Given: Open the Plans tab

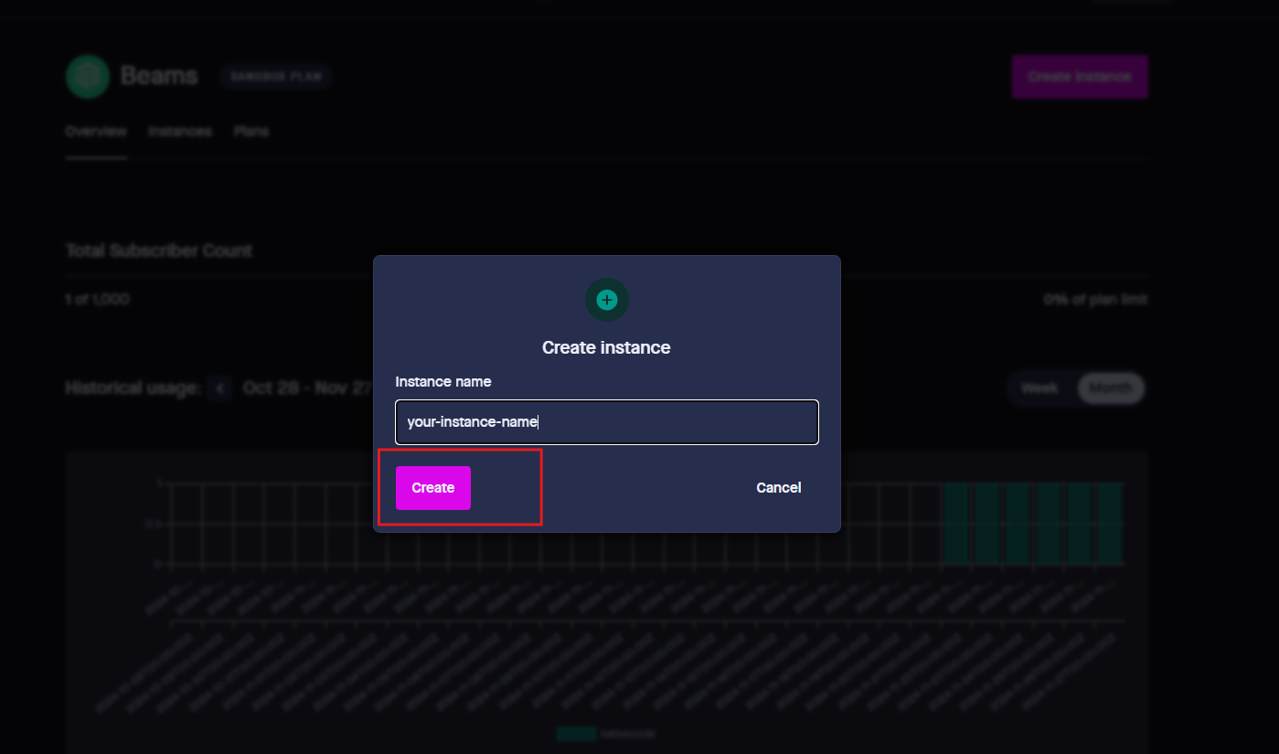Looking at the screenshot, I should tap(251, 132).
